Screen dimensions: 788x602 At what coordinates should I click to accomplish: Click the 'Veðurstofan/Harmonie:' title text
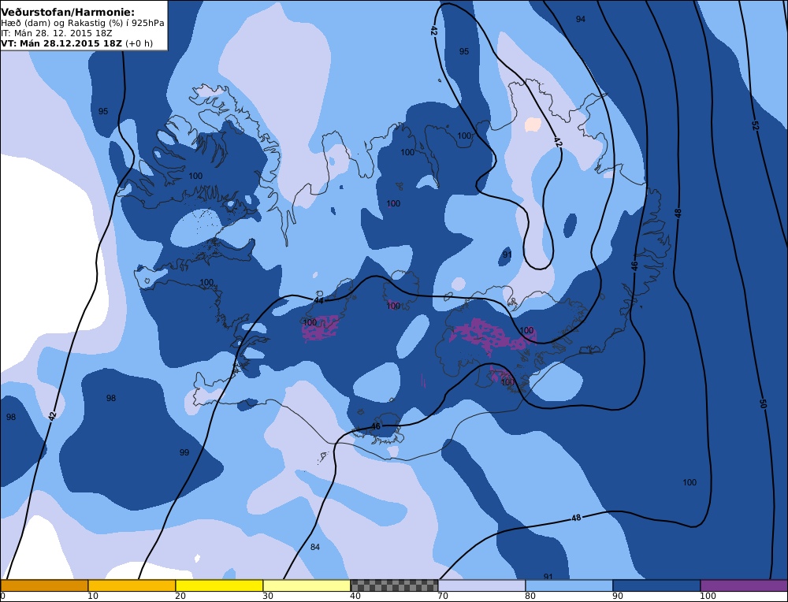coord(68,12)
